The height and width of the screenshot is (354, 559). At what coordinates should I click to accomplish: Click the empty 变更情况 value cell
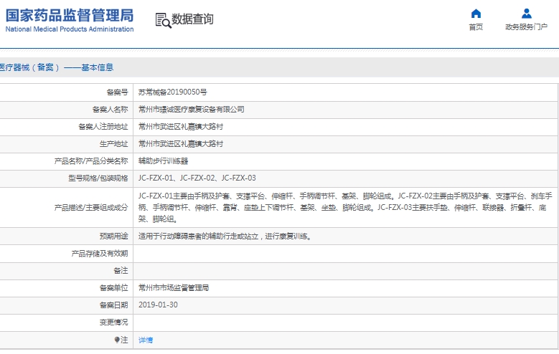tap(345, 322)
